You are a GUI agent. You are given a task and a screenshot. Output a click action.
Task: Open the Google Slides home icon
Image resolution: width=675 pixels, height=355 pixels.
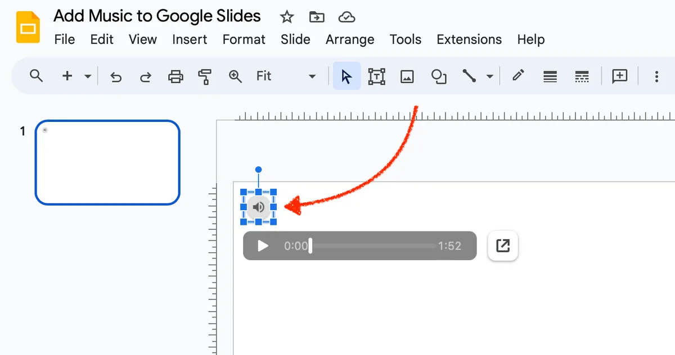click(28, 28)
